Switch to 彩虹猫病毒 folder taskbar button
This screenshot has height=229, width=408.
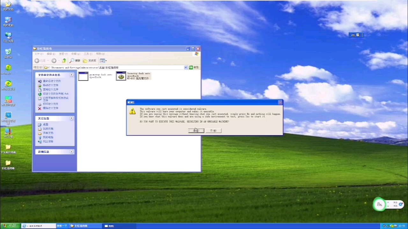[85, 226]
